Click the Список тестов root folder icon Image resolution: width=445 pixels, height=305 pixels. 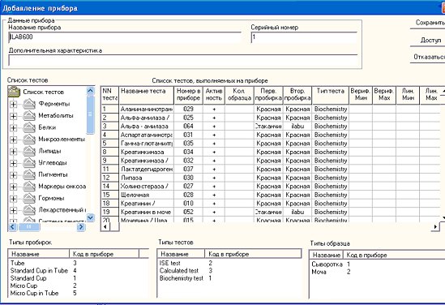14,92
